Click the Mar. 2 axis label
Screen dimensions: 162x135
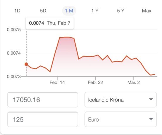[x=134, y=82]
